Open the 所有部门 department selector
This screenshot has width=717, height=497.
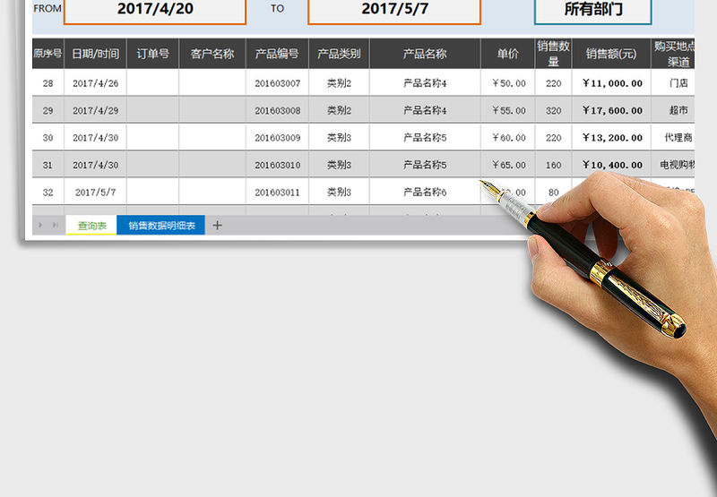point(593,10)
